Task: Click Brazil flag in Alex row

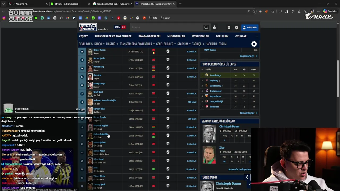Action: [x=154, y=169]
